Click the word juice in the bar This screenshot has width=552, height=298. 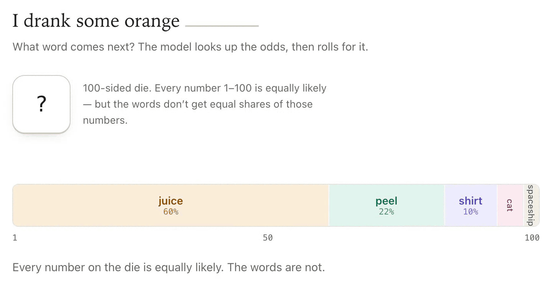tap(171, 201)
